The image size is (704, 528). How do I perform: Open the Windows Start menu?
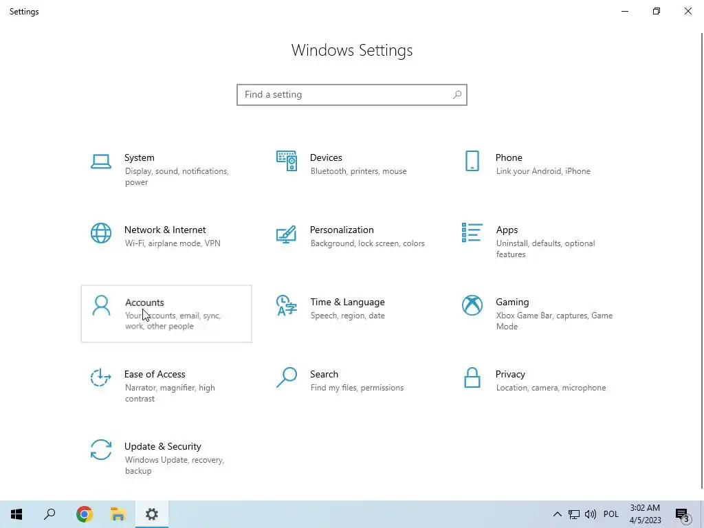(x=16, y=514)
